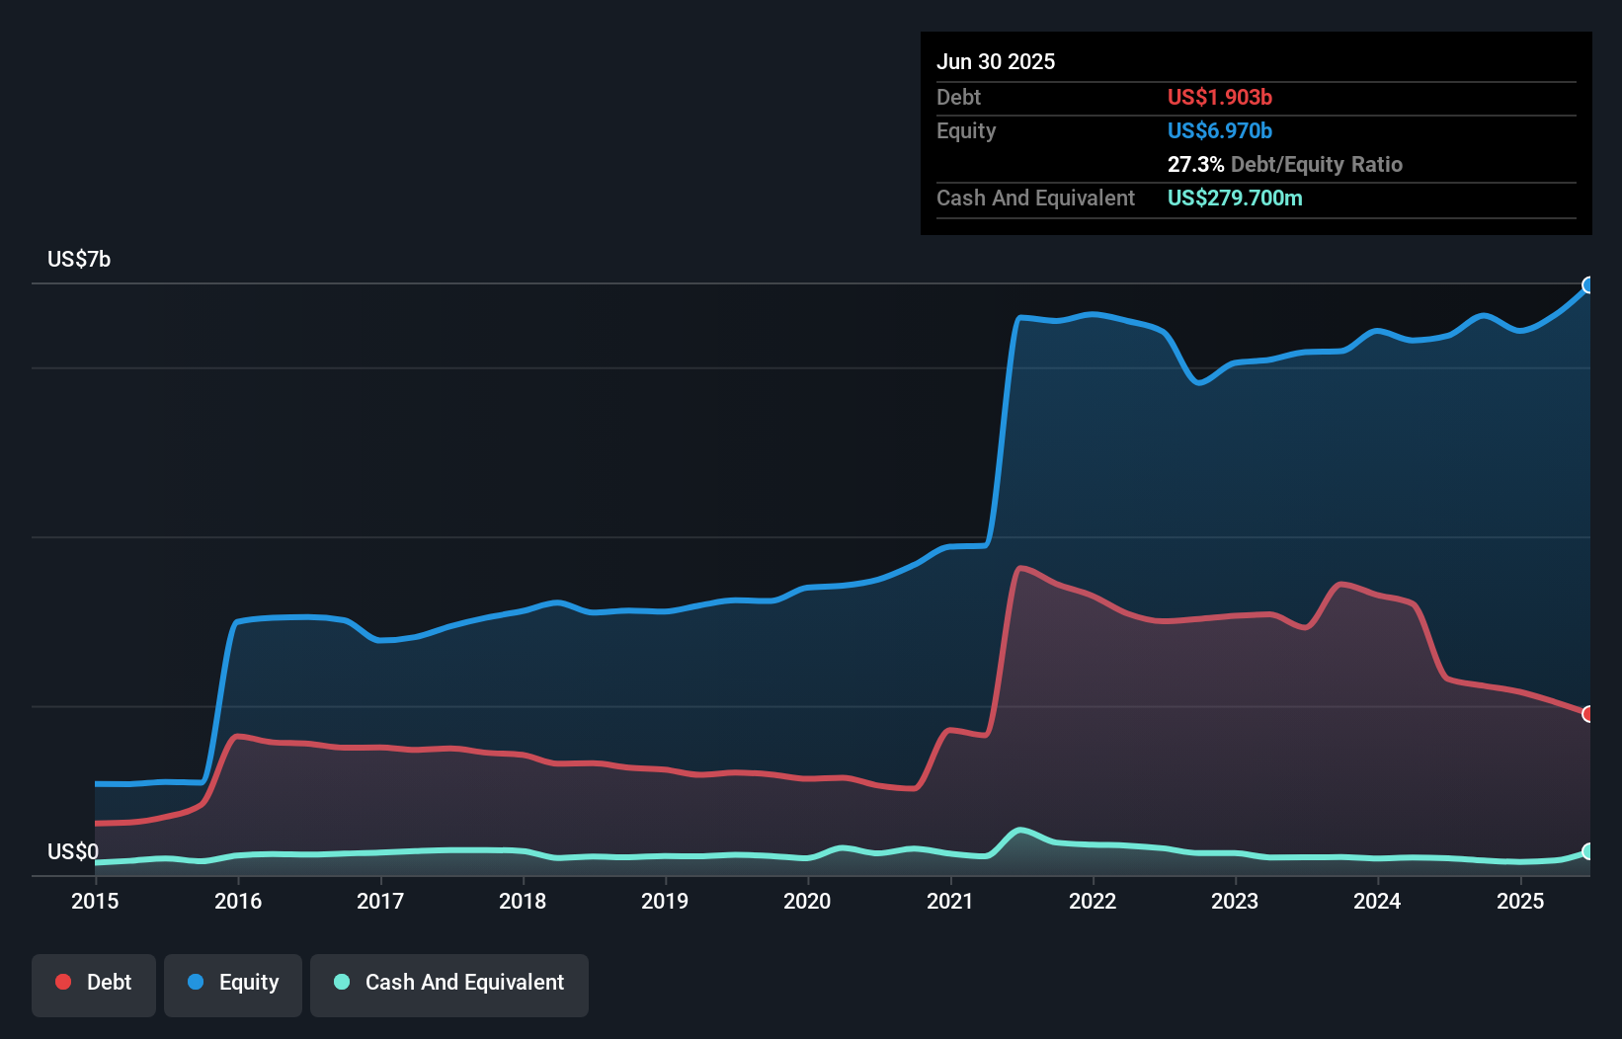
Task: Expand the Equity row in the tooltip
Action: 1101,130
